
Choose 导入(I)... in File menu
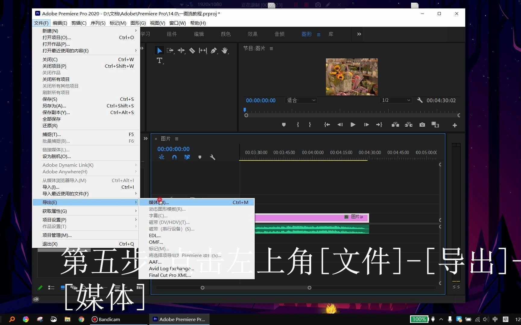(x=86, y=187)
